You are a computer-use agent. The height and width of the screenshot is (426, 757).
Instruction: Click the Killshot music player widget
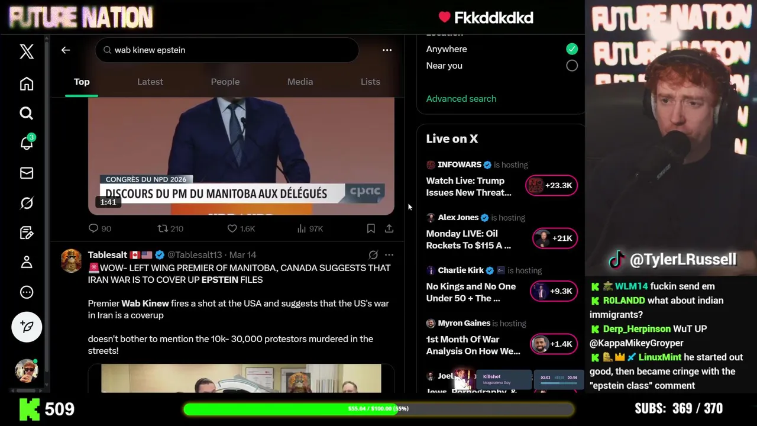pos(519,380)
